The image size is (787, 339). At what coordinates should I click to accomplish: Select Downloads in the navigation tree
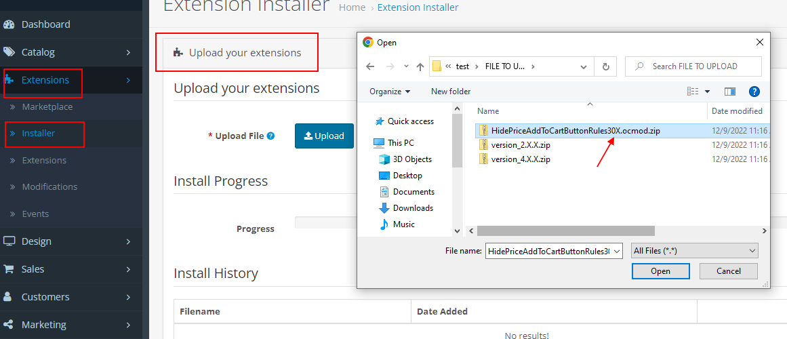tap(413, 208)
